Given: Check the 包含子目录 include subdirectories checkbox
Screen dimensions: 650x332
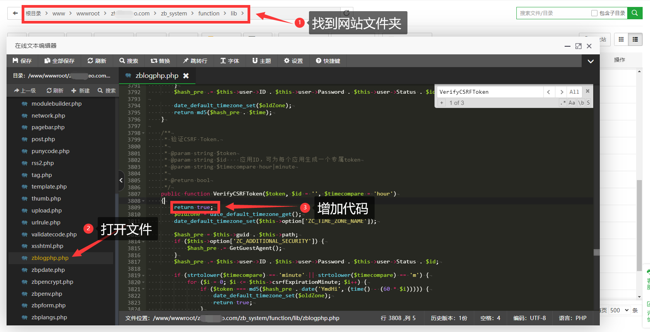Looking at the screenshot, I should point(594,13).
